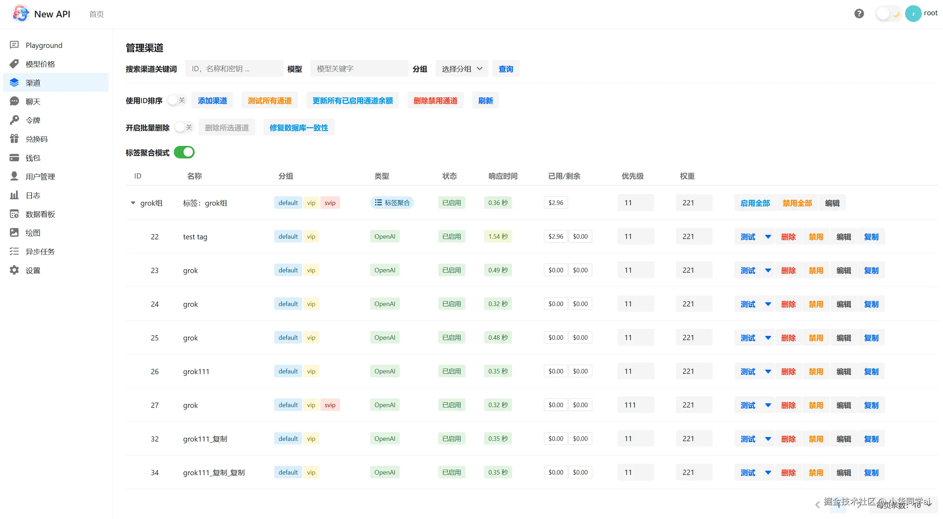943x519 pixels.
Task: Go to 首页 in top navigation
Action: [96, 14]
